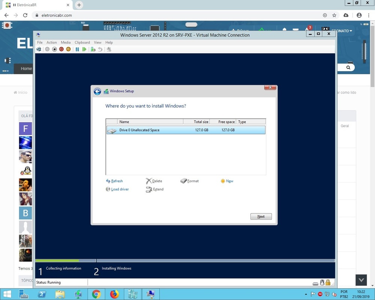Reload the Chrome page
This screenshot has width=375, height=300.
[x=25, y=15]
